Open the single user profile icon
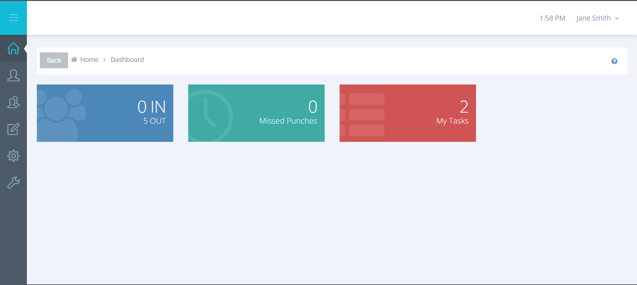Image resolution: width=637 pixels, height=285 pixels. coord(13,75)
